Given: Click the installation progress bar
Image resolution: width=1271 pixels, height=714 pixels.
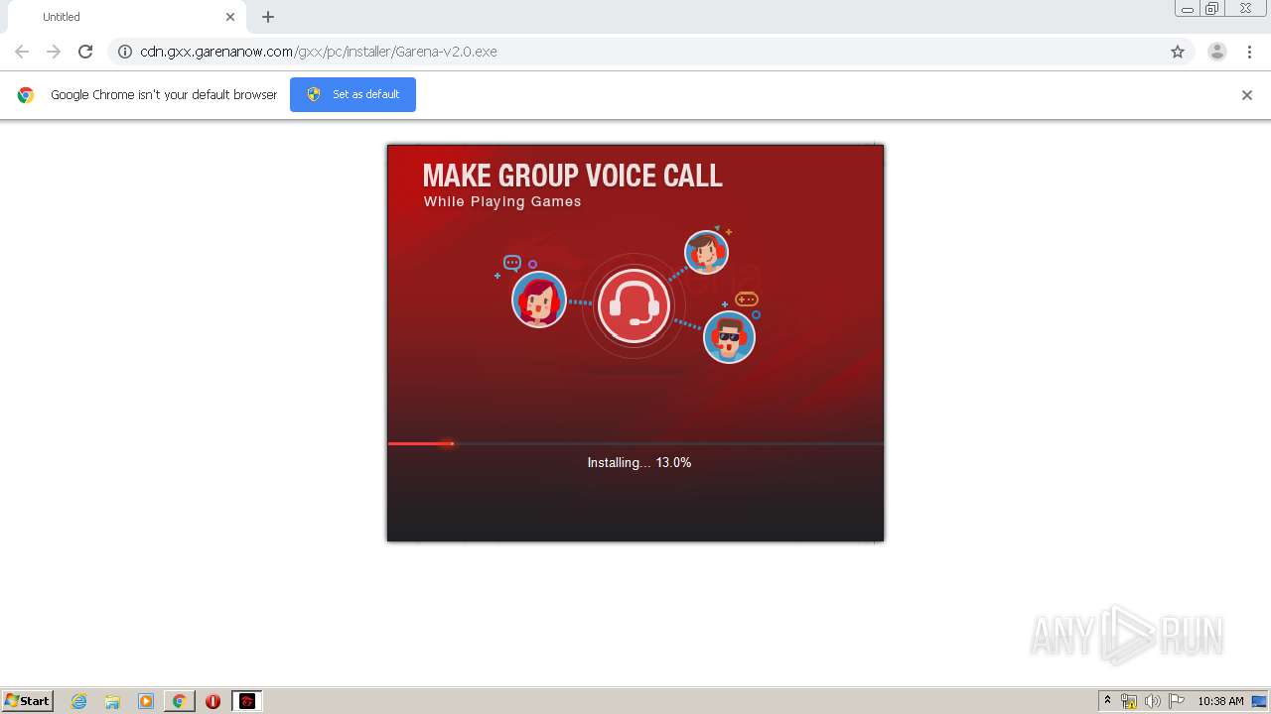Looking at the screenshot, I should pos(635,443).
